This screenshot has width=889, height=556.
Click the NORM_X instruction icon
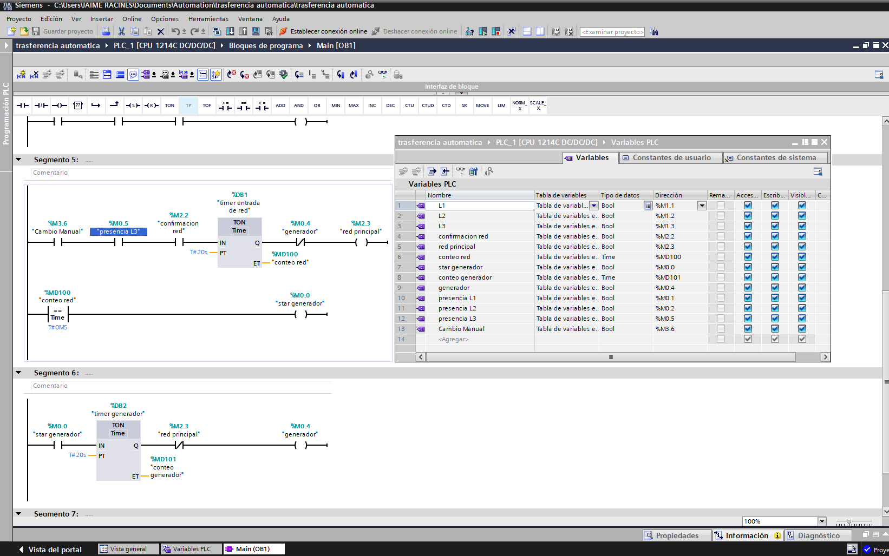point(519,105)
